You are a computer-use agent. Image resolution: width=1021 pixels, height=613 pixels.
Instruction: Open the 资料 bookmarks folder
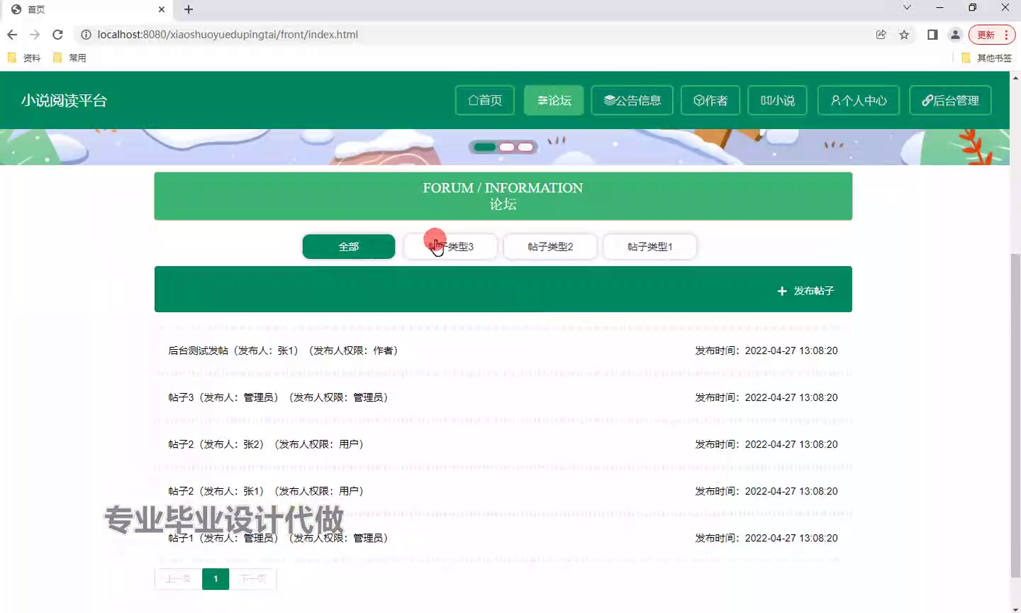[24, 57]
